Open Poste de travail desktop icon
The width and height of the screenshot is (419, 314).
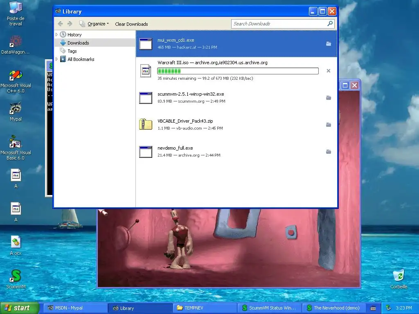16,13
